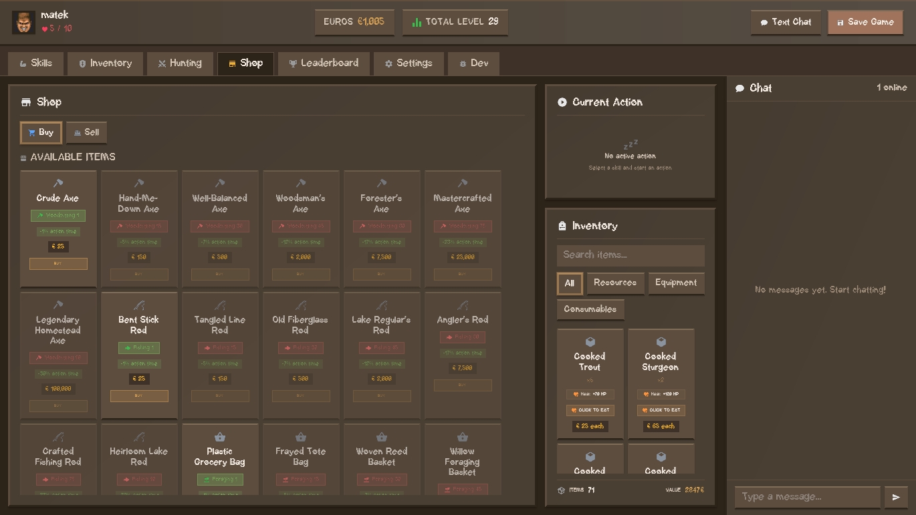Screen dimensions: 916x515
Task: Filter inventory by Resources
Action: (x=615, y=283)
